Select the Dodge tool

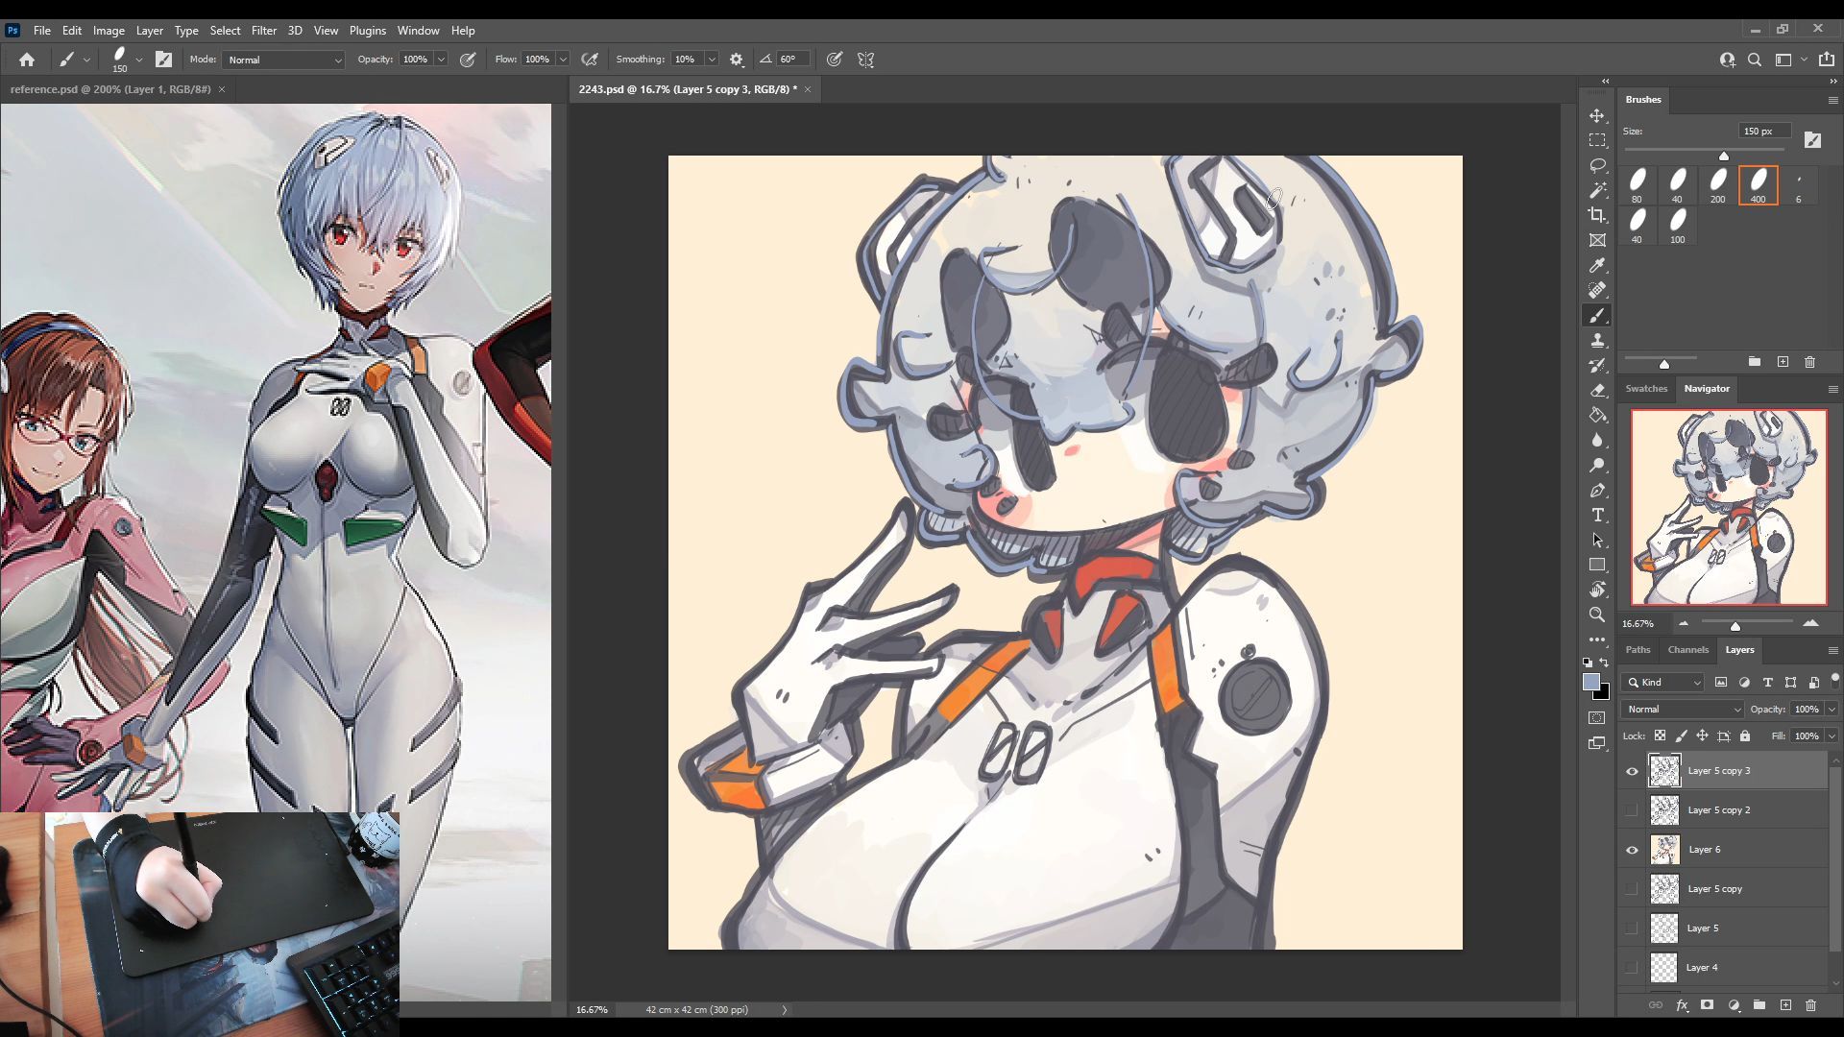pos(1597,465)
